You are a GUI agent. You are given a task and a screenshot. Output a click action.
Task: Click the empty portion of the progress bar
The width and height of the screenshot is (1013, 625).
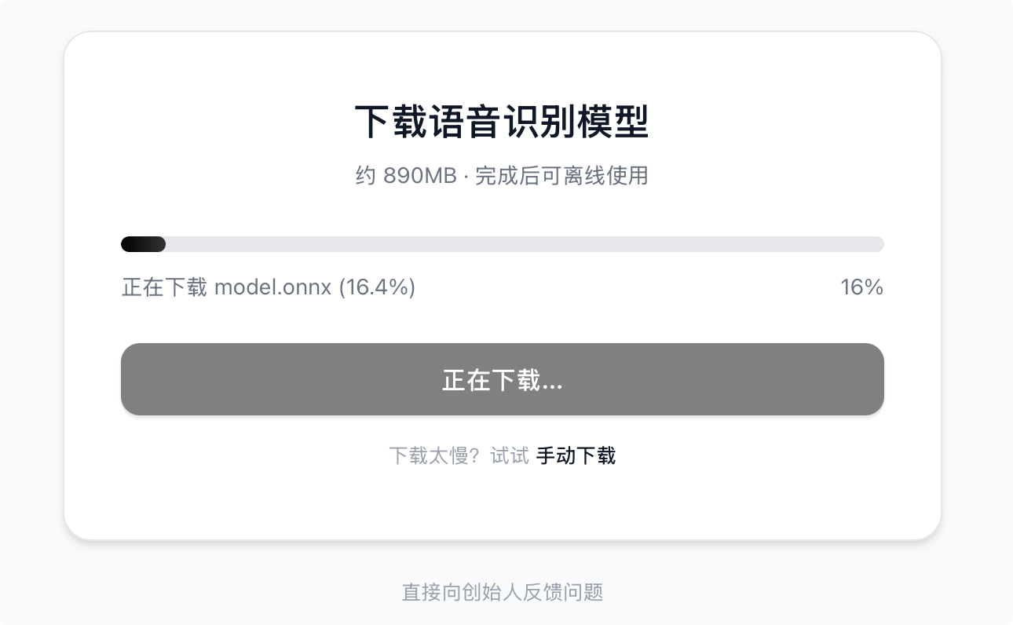click(x=550, y=243)
